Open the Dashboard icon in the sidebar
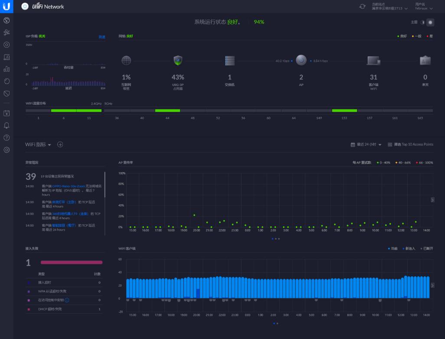Image resolution: width=445 pixels, height=339 pixels. 7,20
